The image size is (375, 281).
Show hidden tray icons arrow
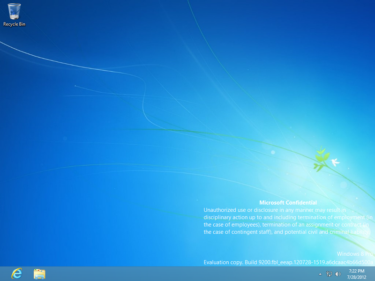click(320, 274)
